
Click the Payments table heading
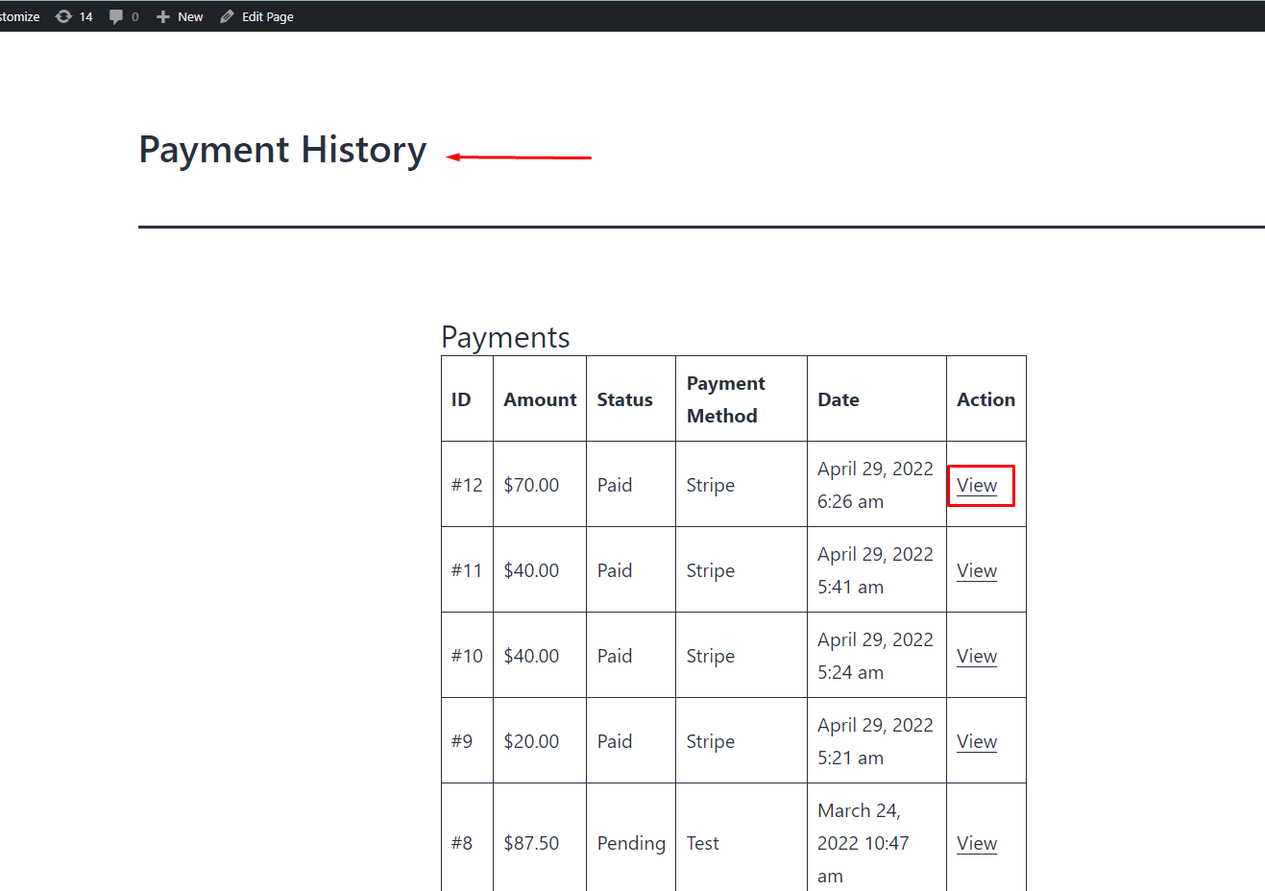pos(505,337)
